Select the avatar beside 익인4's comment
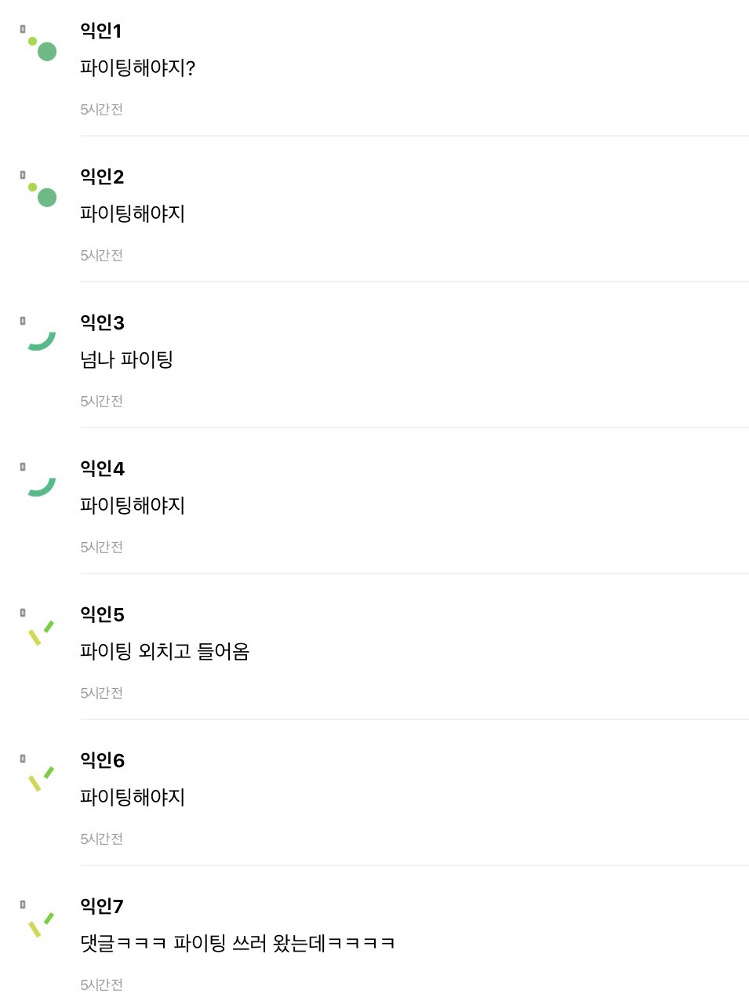 click(42, 486)
